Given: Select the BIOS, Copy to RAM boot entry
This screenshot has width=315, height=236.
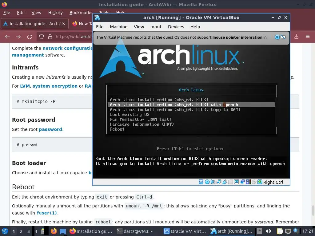Looking at the screenshot, I should point(175,110).
